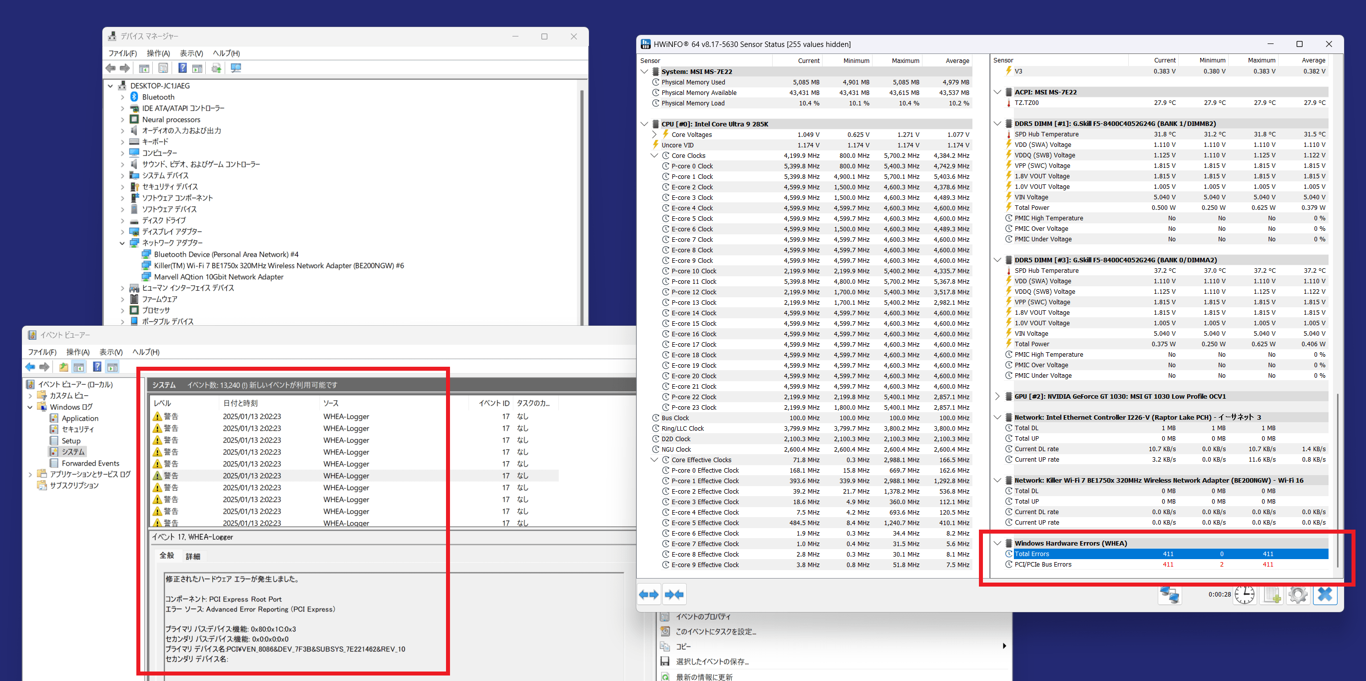
Task: Select Setup log in Event Viewer tree
Action: pyautogui.click(x=71, y=441)
